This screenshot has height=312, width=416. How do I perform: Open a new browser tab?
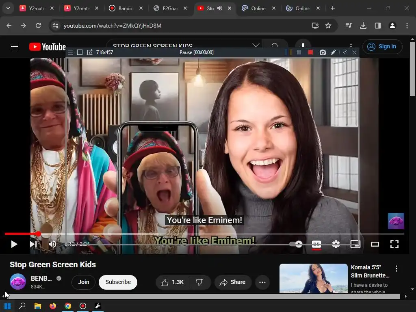[332, 8]
